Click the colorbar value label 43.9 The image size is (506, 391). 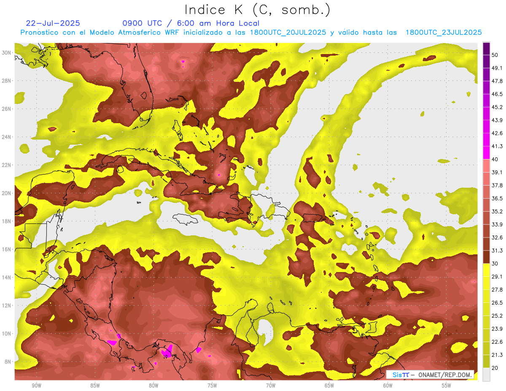point(496,120)
